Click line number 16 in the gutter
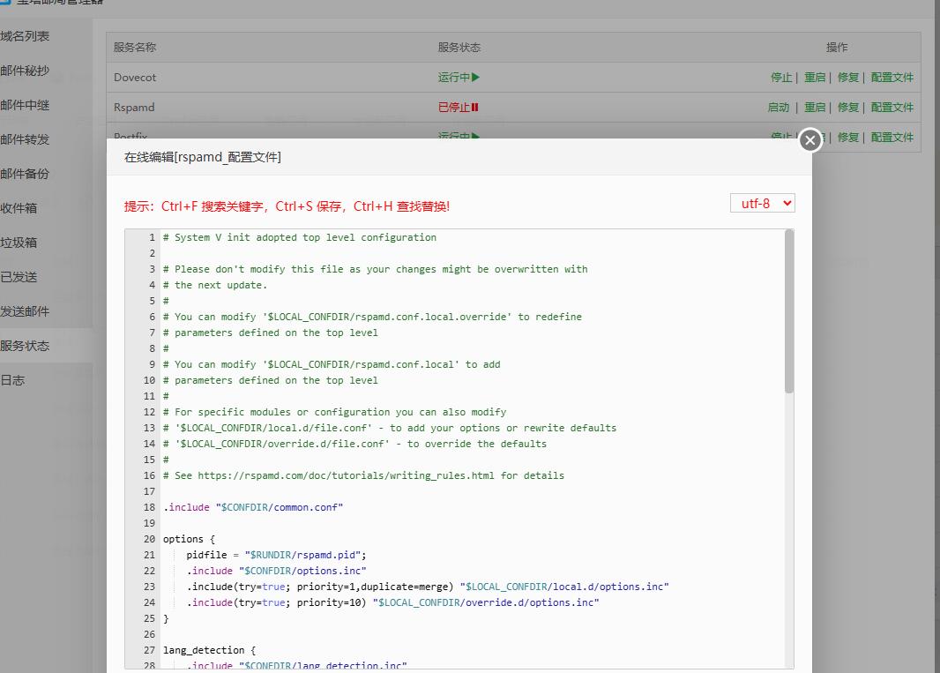The height and width of the screenshot is (673, 940). 149,475
